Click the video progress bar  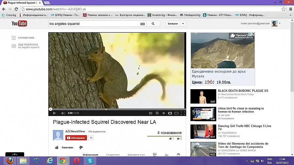click(117, 109)
